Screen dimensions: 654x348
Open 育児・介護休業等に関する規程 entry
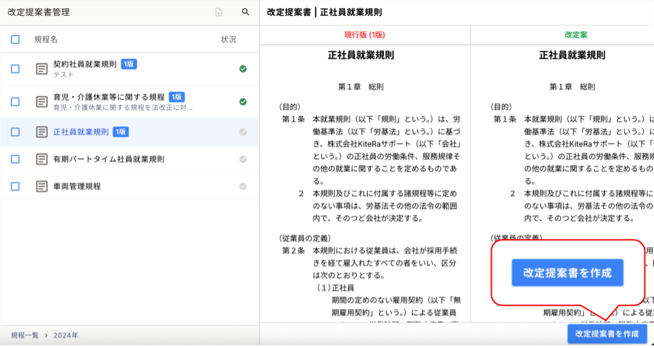coord(108,97)
